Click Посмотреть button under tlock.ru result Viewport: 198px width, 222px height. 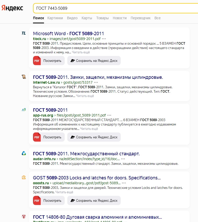49,61
